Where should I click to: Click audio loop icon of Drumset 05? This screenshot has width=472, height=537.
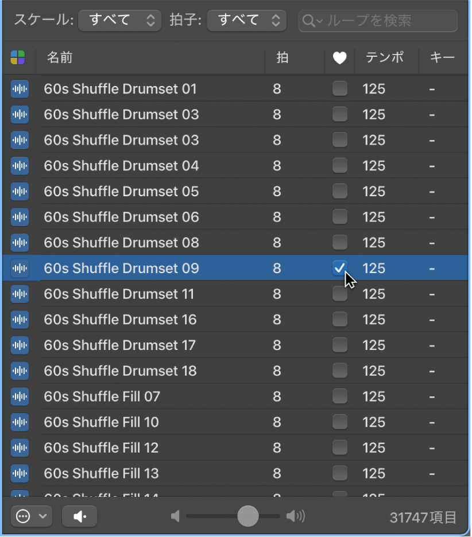click(20, 192)
